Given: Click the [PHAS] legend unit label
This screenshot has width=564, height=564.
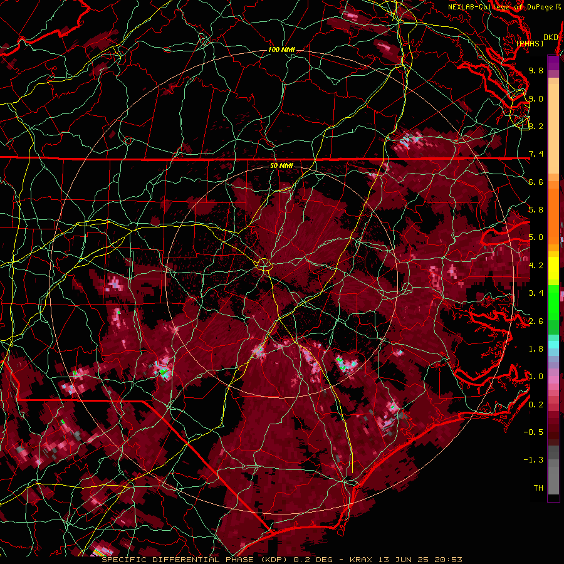Looking at the screenshot, I should 530,44.
